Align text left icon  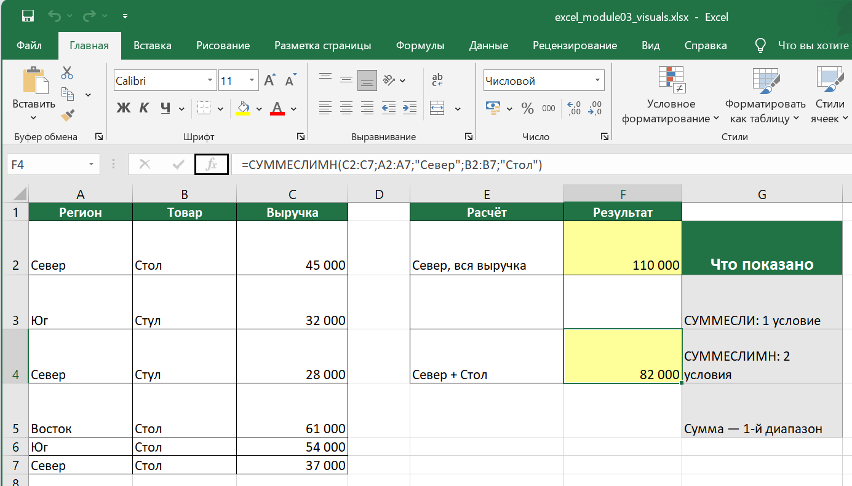pos(325,108)
